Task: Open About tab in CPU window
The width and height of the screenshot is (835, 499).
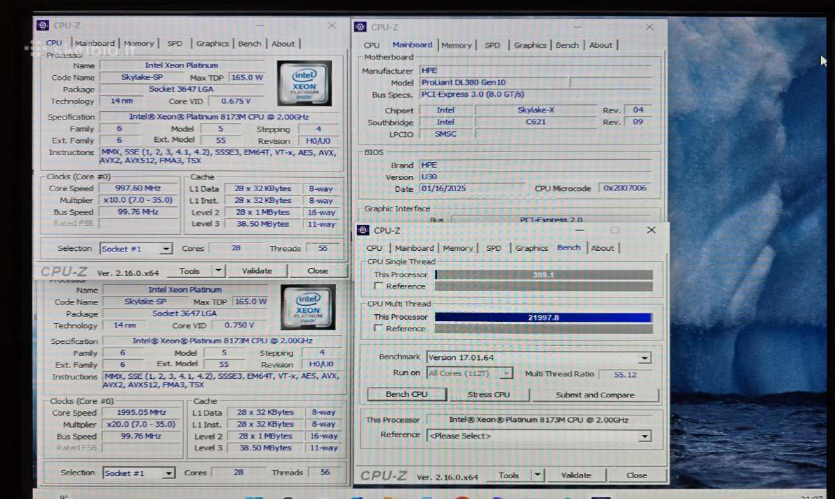Action: coord(283,44)
